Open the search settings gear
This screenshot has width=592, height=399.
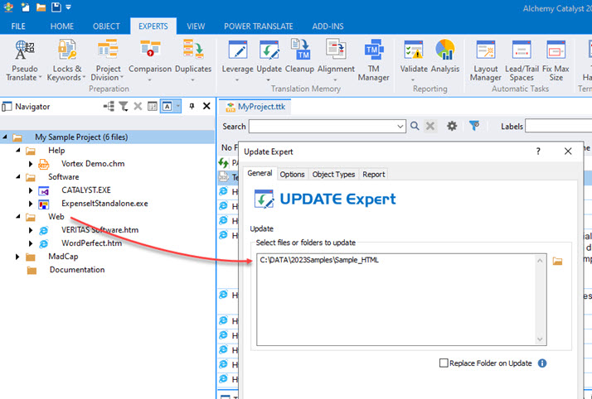click(x=452, y=127)
